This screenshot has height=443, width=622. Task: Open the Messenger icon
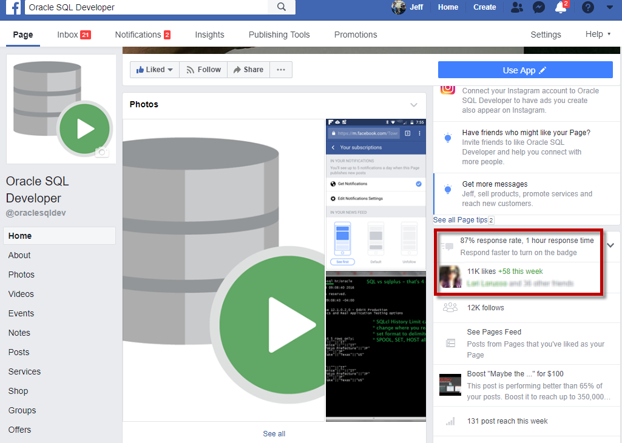click(538, 7)
